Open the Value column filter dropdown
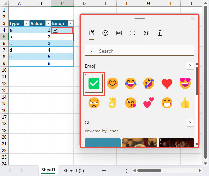Image resolution: width=209 pixels, height=176 pixels. 48,23
